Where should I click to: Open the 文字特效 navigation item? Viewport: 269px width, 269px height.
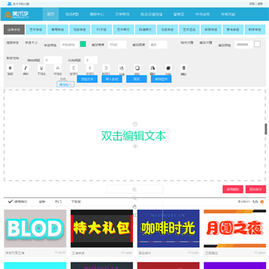point(123,14)
